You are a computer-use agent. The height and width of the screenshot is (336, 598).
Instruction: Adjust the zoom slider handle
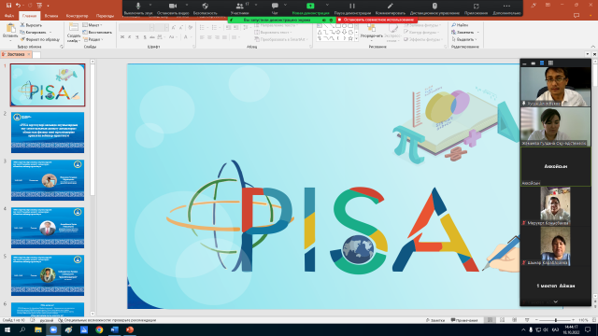[556, 320]
